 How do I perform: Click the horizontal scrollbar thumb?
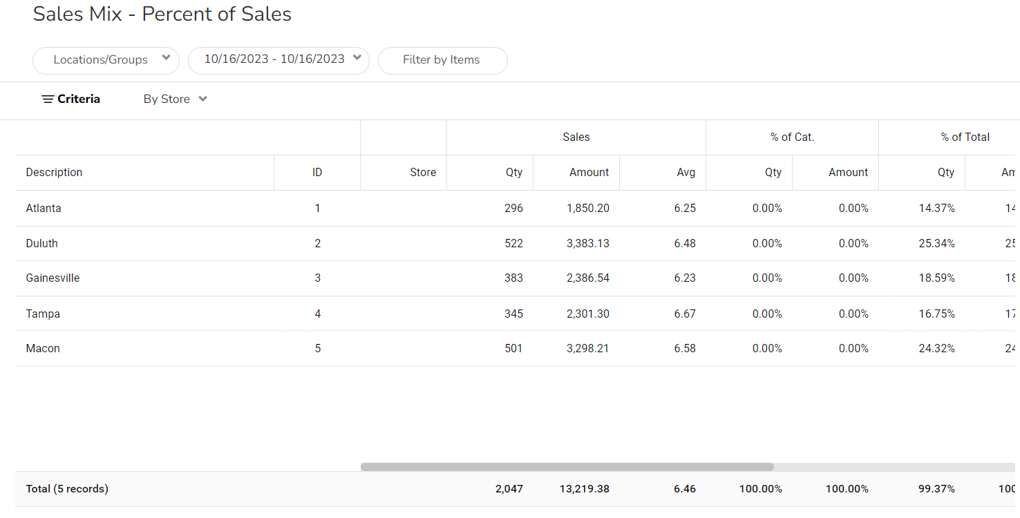(567, 467)
